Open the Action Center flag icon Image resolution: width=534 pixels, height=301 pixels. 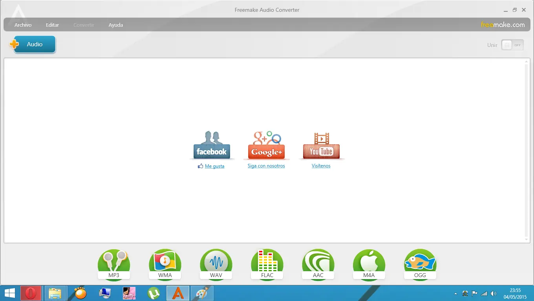[x=475, y=293]
